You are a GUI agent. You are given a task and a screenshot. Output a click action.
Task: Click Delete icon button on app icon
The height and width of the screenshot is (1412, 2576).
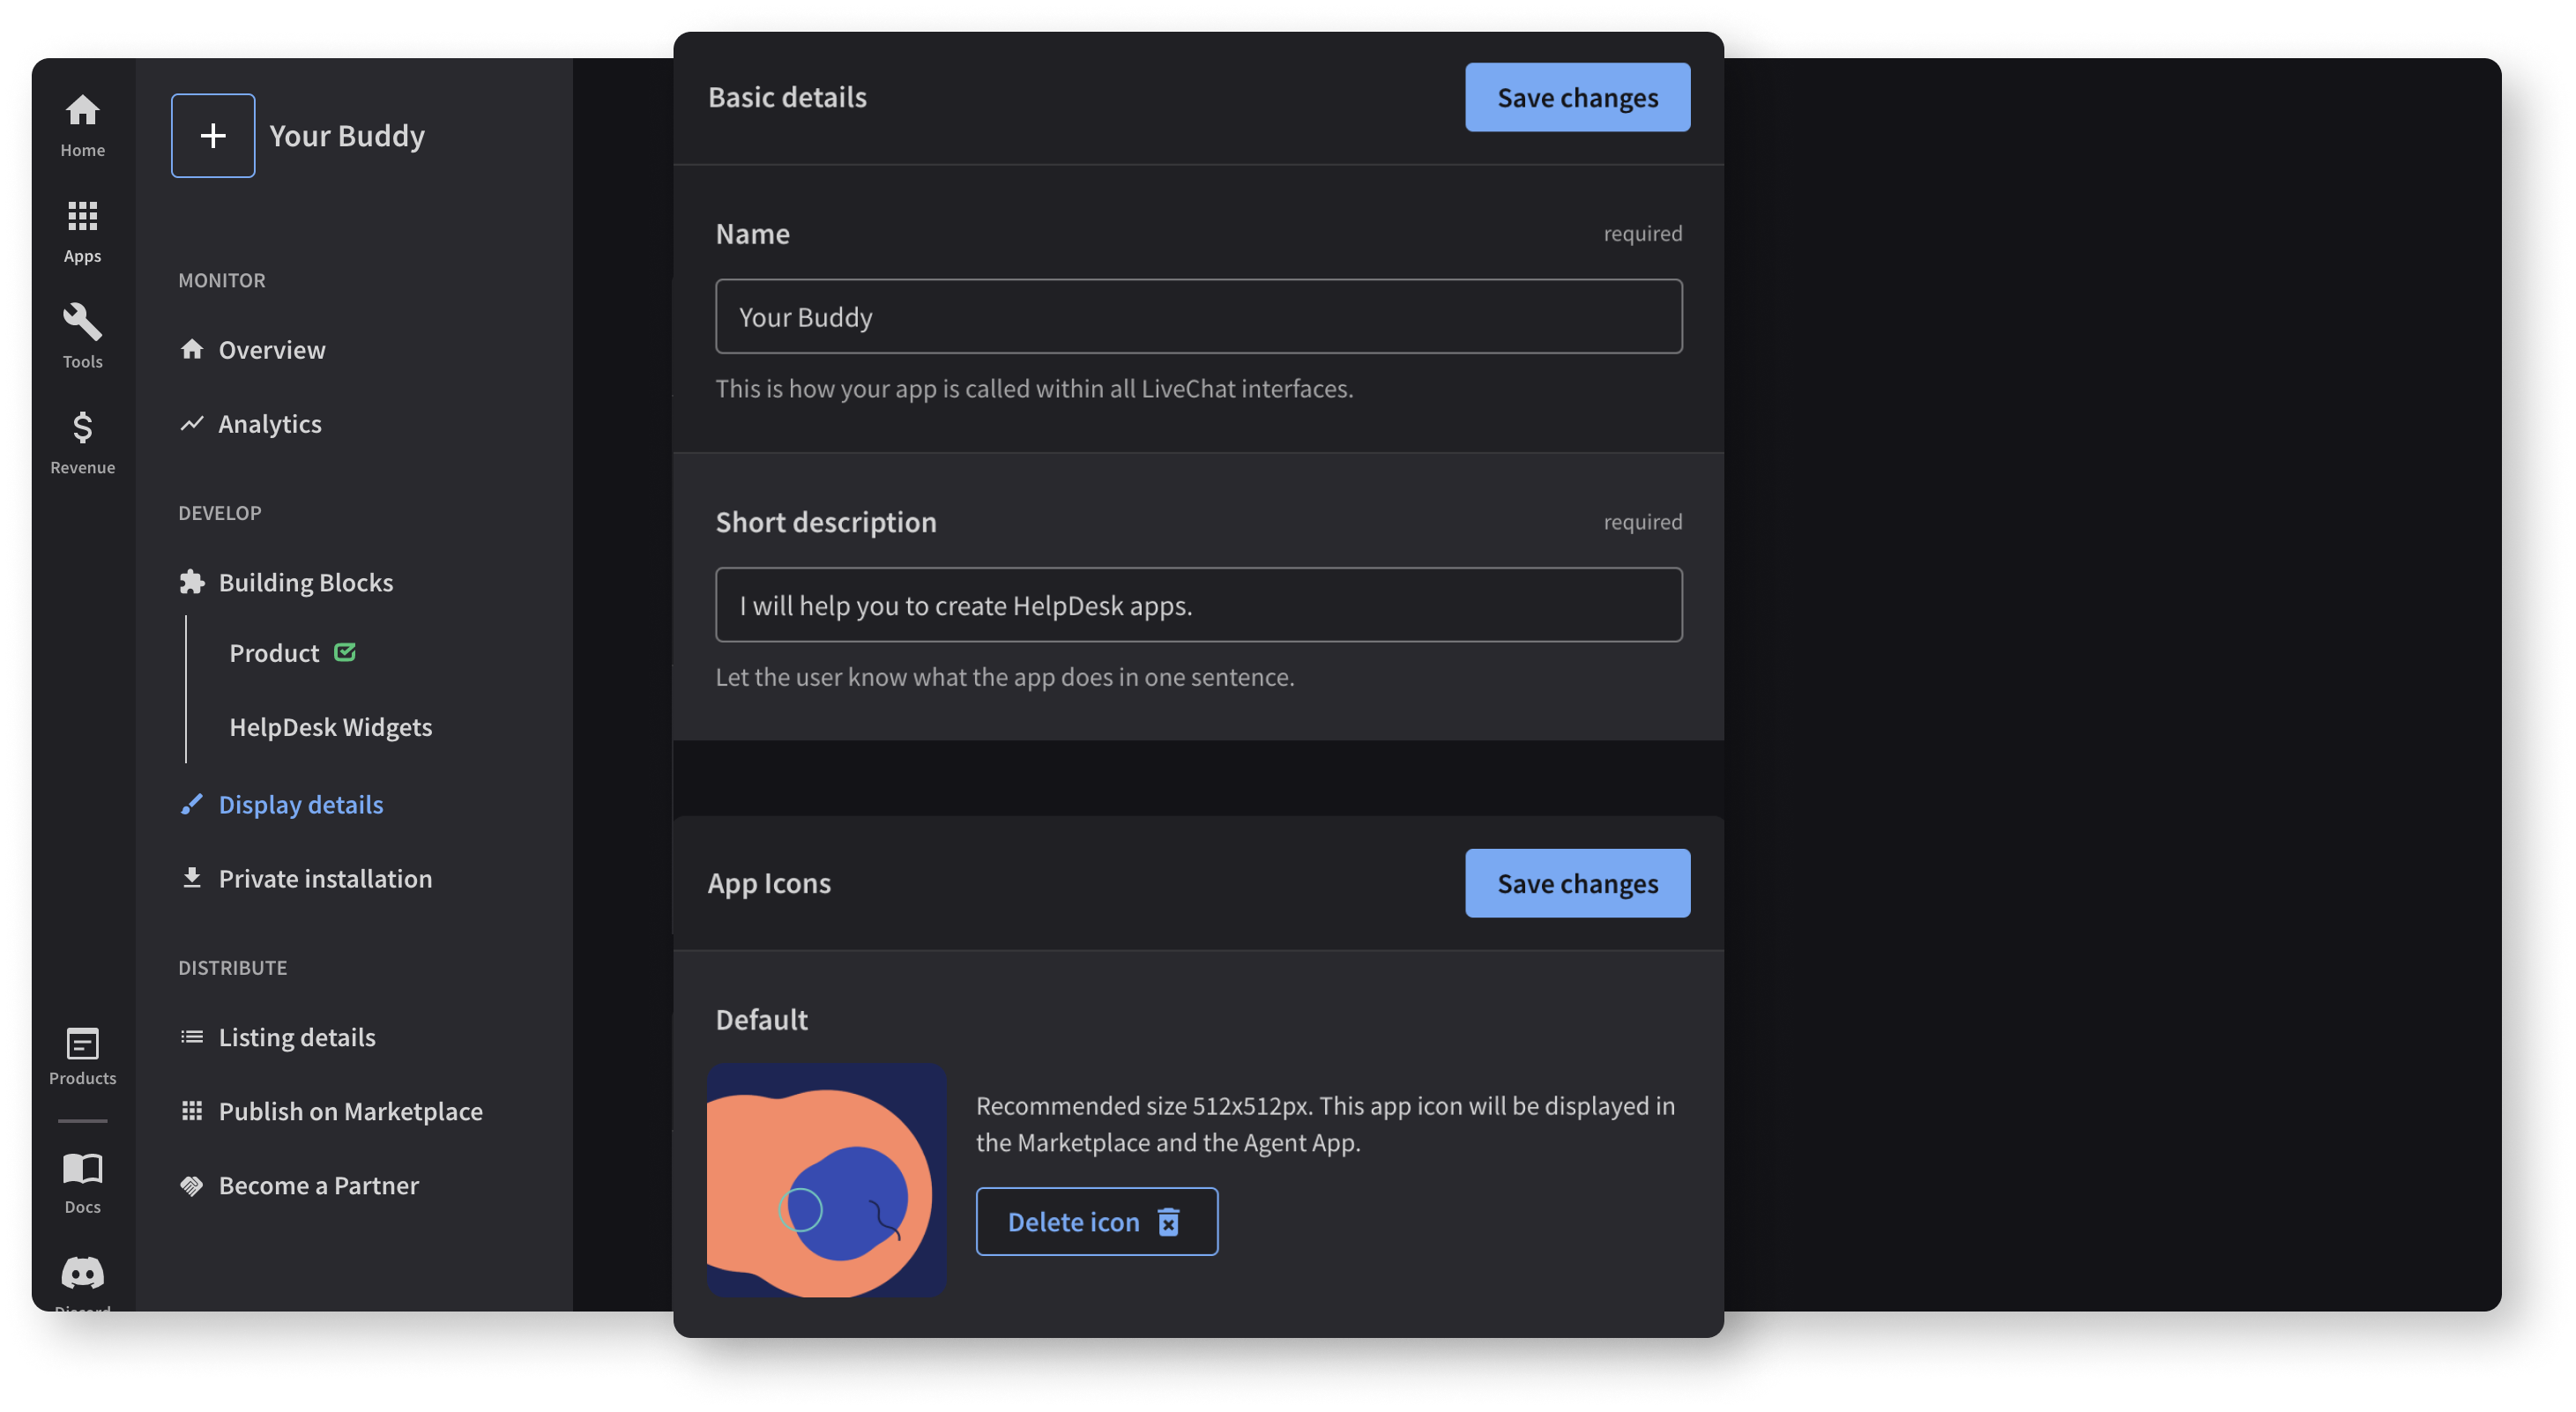(1096, 1221)
